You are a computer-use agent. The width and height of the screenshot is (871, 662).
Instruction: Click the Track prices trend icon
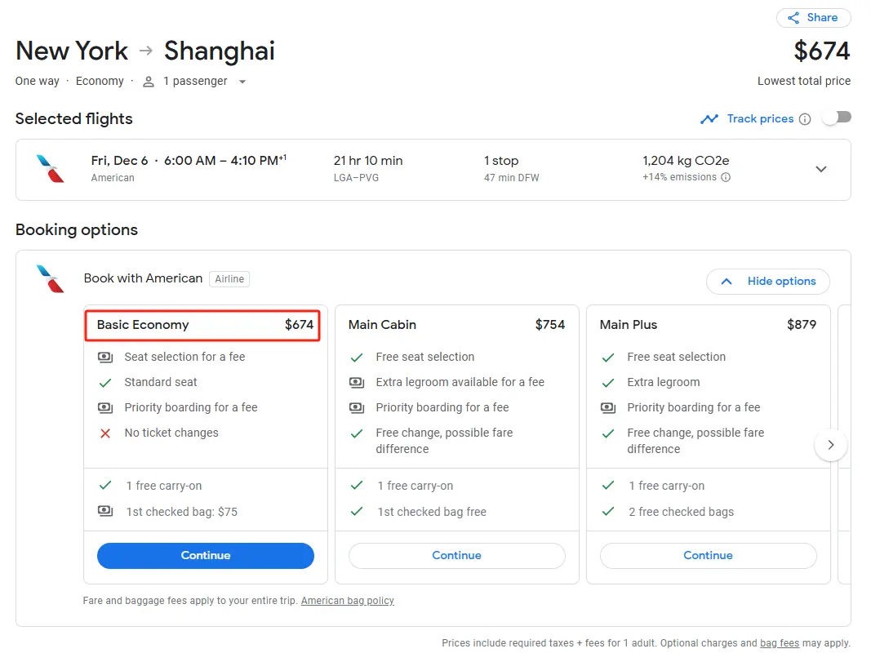[709, 119]
